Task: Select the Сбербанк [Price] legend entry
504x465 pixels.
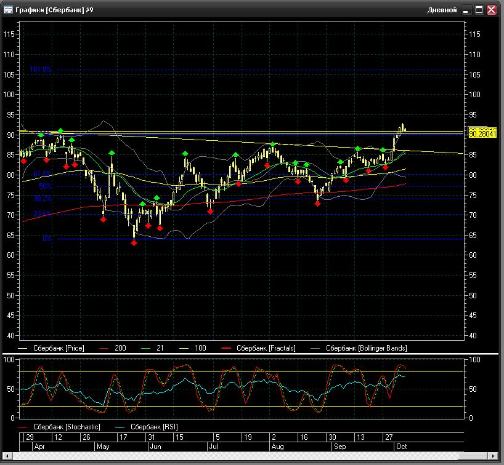Action: coord(51,348)
